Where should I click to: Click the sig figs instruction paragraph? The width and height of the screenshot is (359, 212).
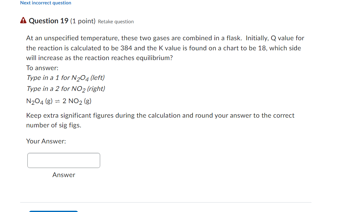pos(160,120)
